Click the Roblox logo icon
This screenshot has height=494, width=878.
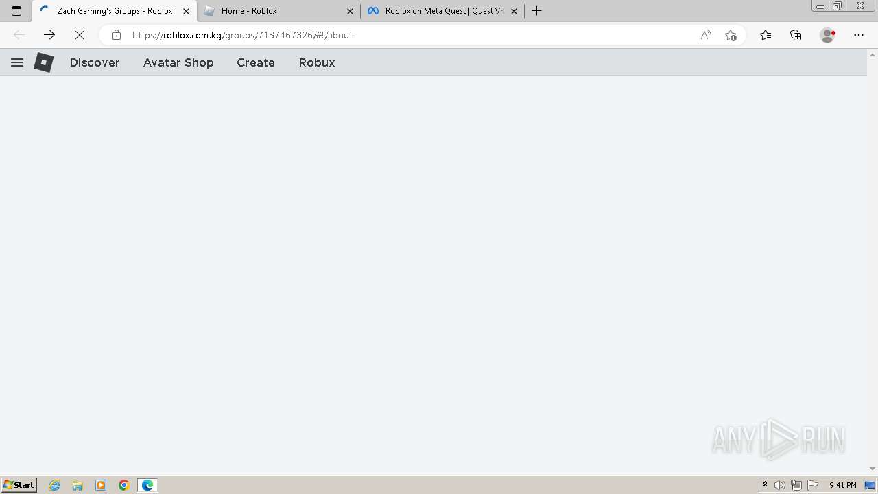coord(44,62)
